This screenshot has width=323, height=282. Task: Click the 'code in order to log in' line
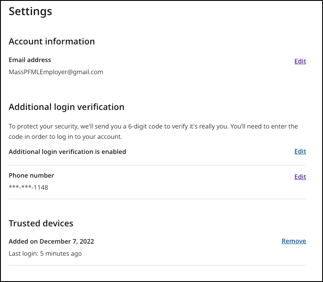coord(65,137)
